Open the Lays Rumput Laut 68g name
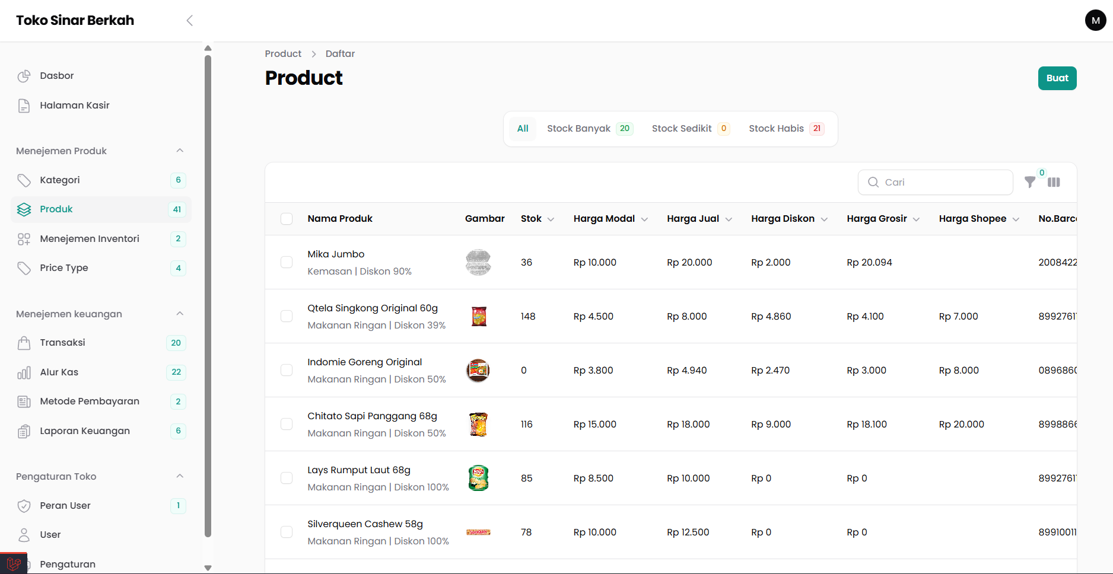 (x=359, y=470)
